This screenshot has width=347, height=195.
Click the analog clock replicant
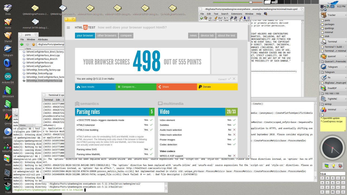[332, 148]
